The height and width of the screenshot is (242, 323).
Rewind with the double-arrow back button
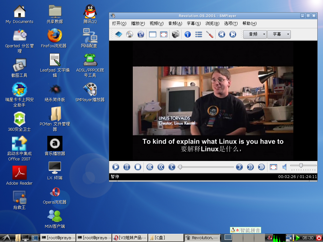pyautogui.click(x=161, y=167)
